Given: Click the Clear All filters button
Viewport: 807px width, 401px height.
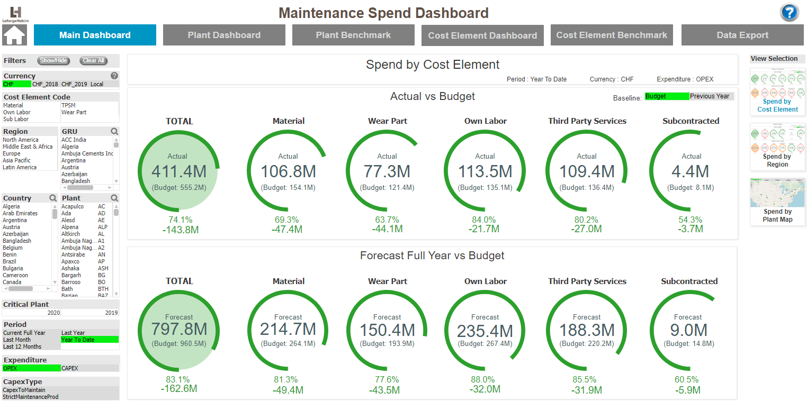Looking at the screenshot, I should coord(94,60).
